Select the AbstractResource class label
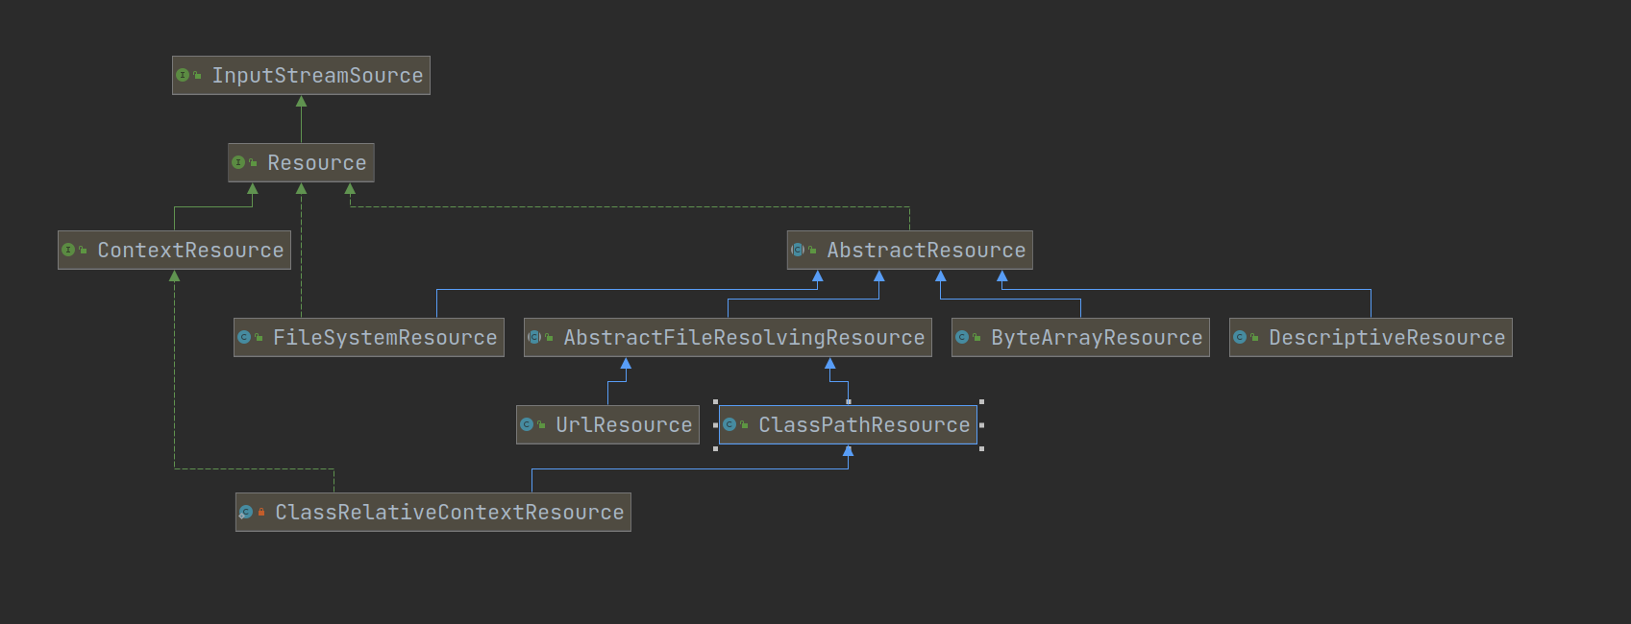The width and height of the screenshot is (1631, 624). click(x=926, y=251)
